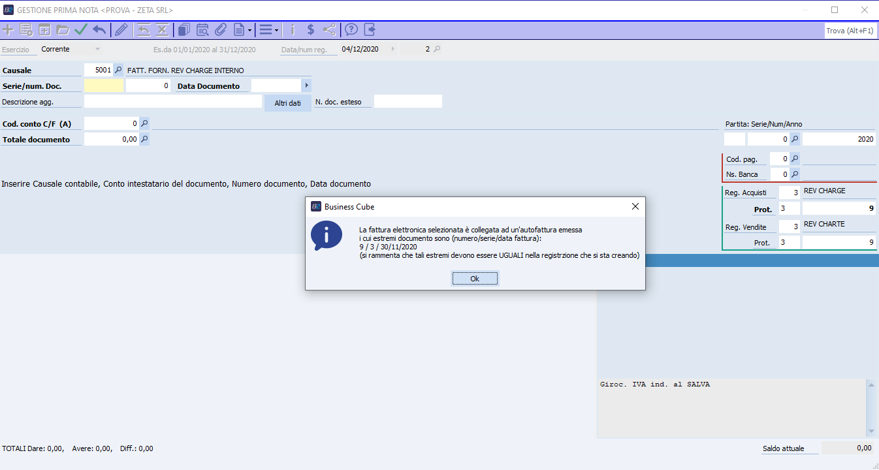Click the registration date field 04/12/2020
879x470 pixels.
tap(363, 49)
